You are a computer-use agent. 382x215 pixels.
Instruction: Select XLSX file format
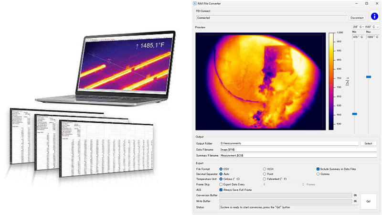(265, 169)
